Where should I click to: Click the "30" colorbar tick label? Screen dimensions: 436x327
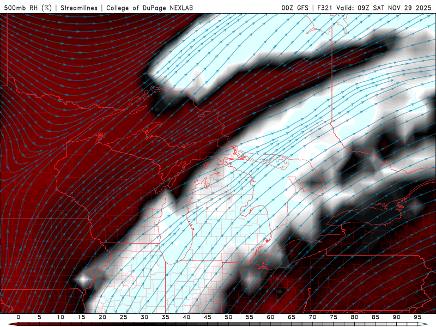144,317
